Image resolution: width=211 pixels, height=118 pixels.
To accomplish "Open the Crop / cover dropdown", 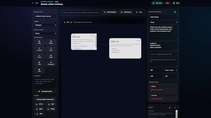I will (x=170, y=70).
